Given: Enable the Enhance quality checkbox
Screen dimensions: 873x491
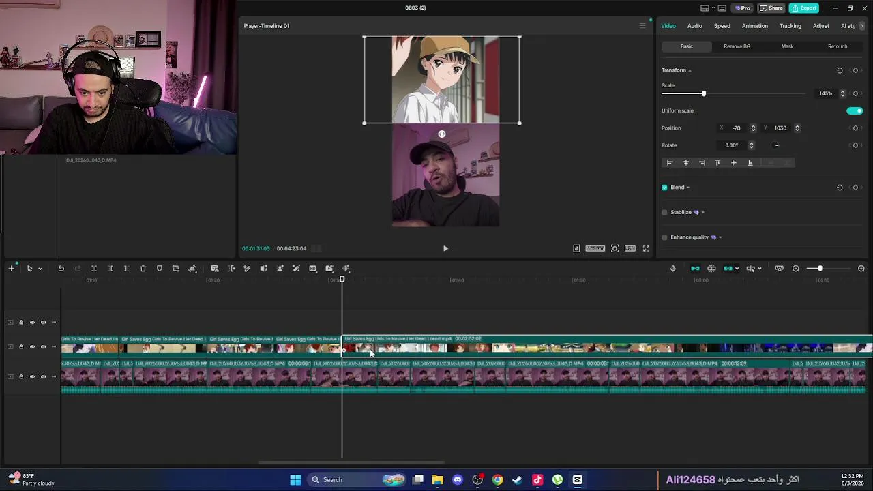Looking at the screenshot, I should [x=664, y=237].
